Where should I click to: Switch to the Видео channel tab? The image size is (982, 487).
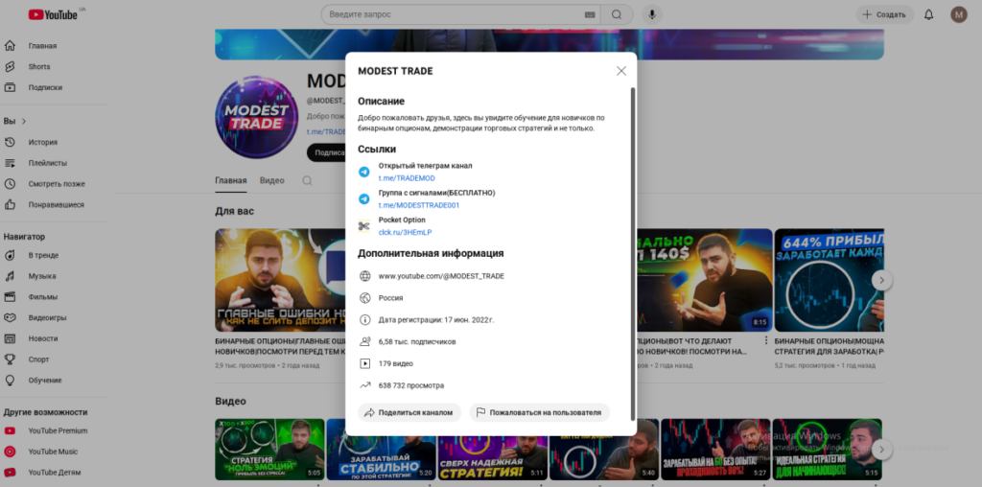[x=271, y=180]
